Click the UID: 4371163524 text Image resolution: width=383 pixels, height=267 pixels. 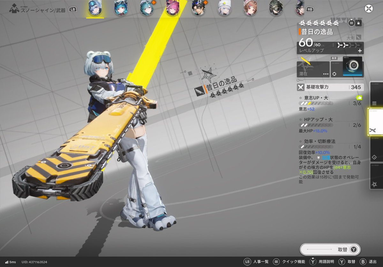[34, 262]
